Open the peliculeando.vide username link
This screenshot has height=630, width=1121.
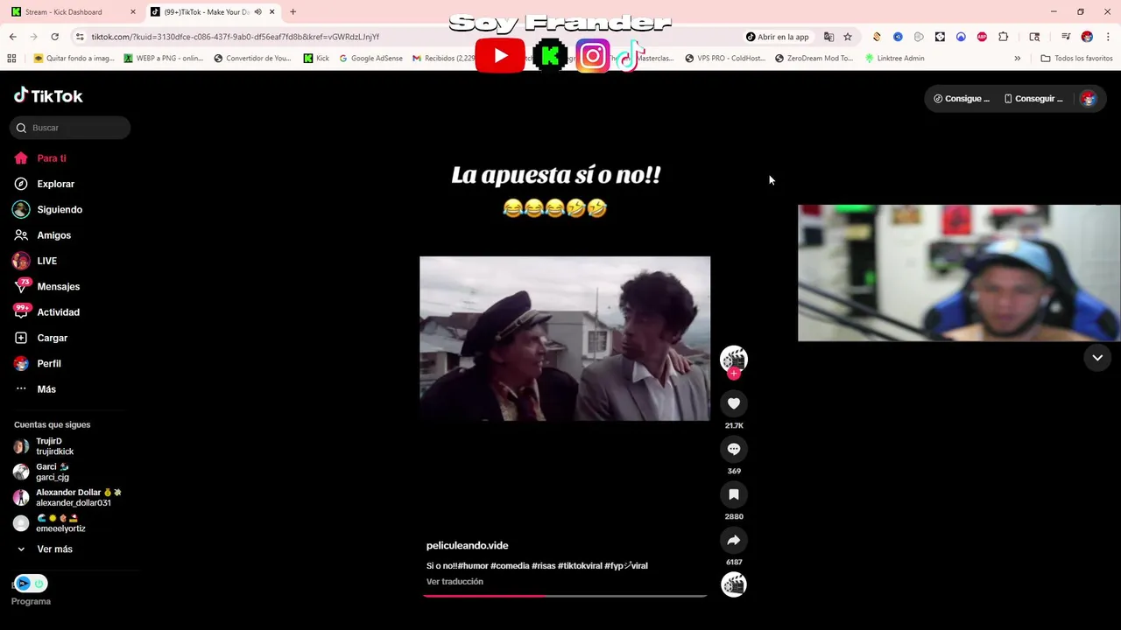(x=467, y=545)
